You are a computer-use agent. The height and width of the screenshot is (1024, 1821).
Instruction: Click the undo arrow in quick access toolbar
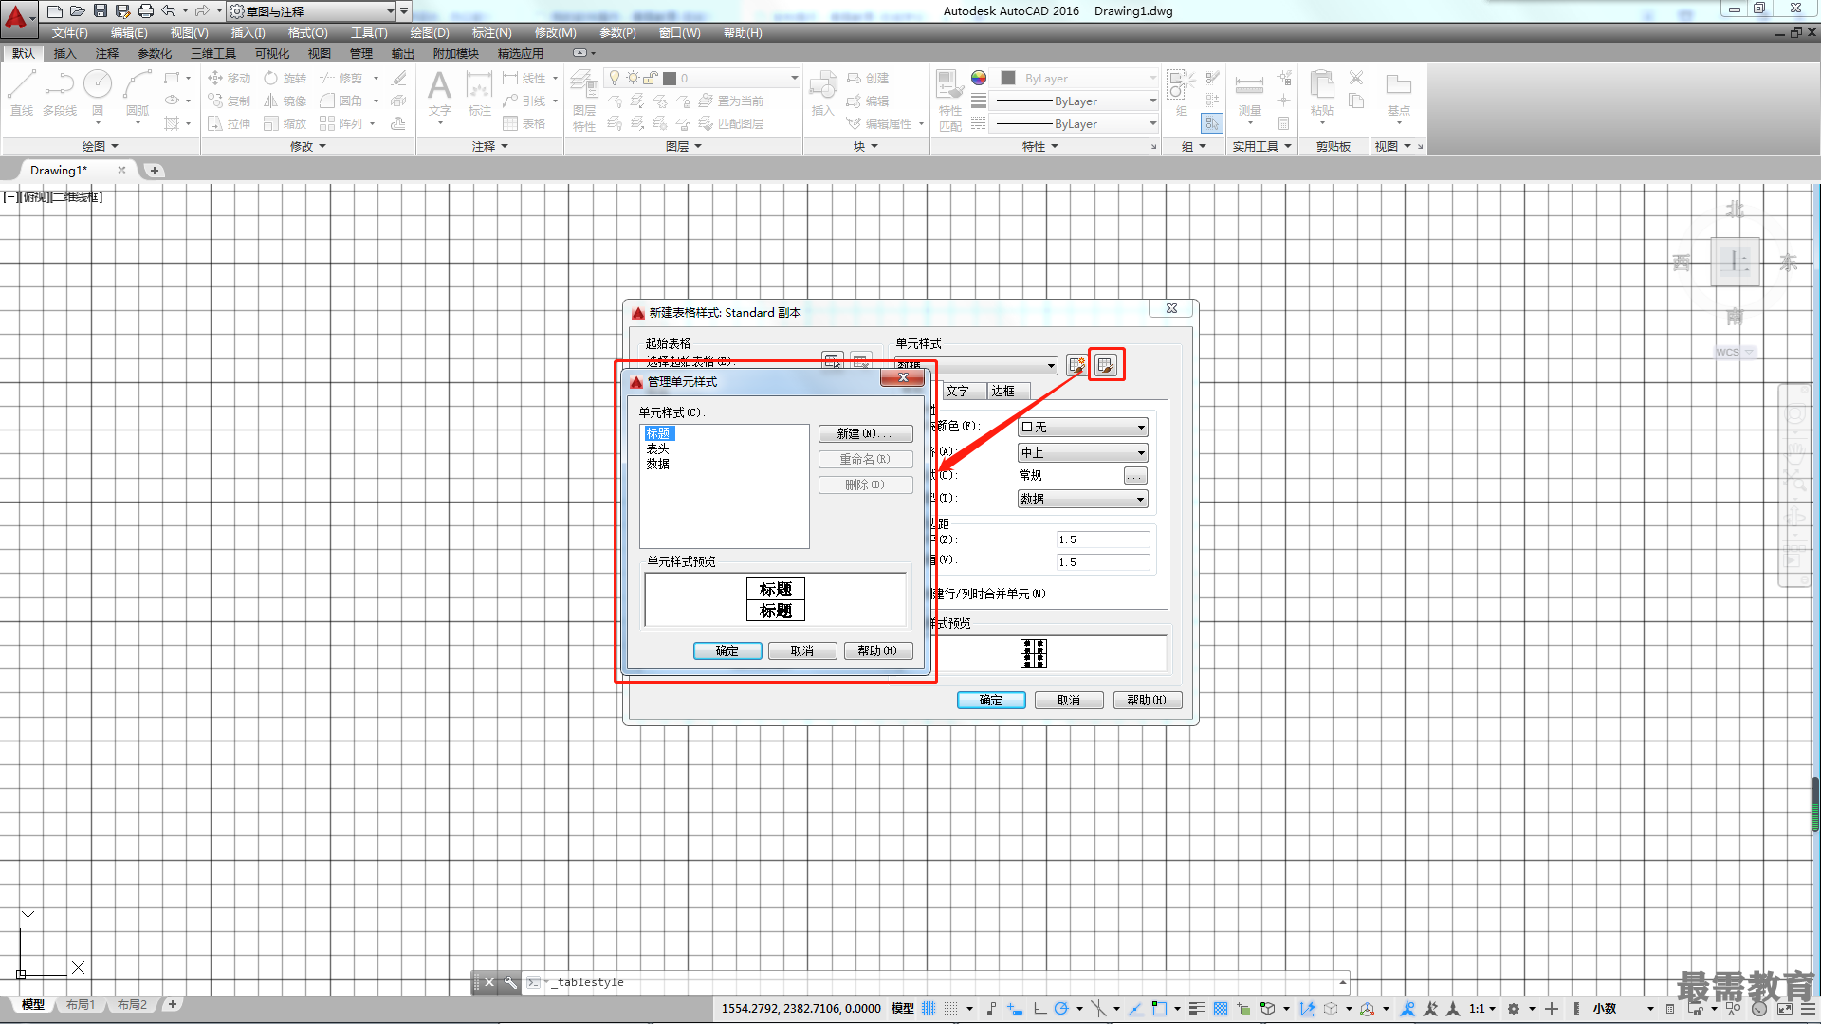pyautogui.click(x=169, y=11)
